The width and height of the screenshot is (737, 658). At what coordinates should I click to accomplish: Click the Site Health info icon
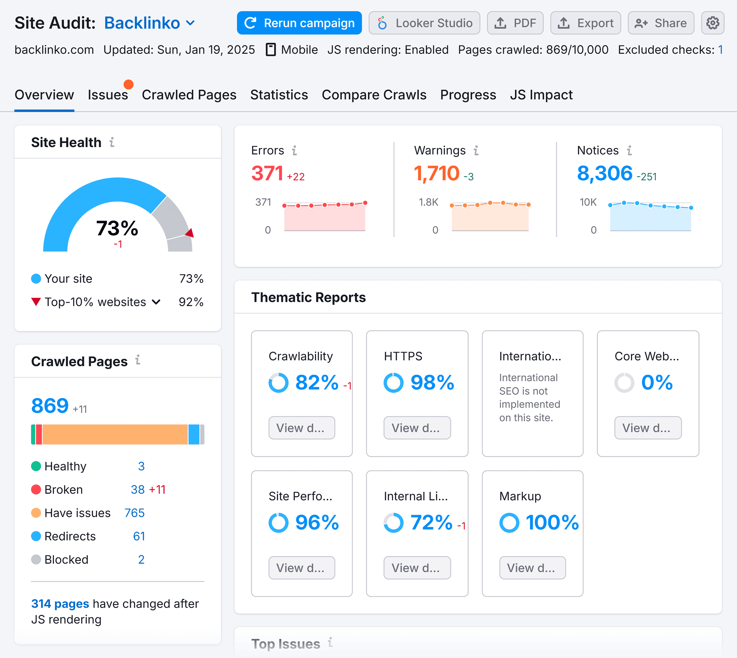pyautogui.click(x=112, y=142)
